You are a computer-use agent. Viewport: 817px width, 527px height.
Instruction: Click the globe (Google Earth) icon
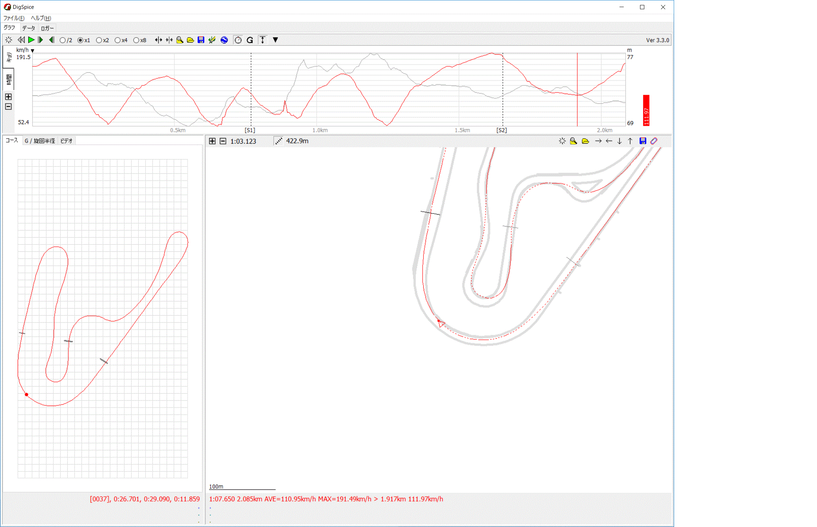pyautogui.click(x=224, y=40)
